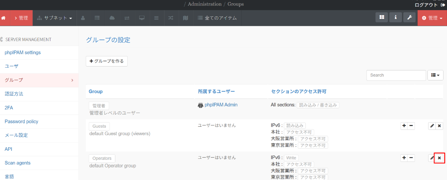Click the グループの設定 page heading
The width and height of the screenshot is (447, 180).
click(x=108, y=40)
